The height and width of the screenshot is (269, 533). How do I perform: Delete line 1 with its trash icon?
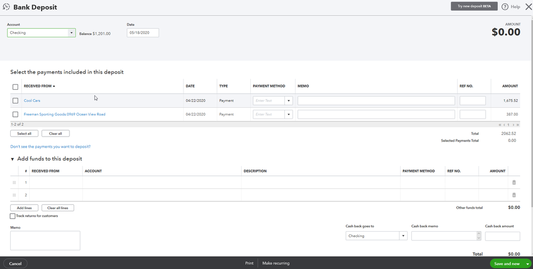pyautogui.click(x=514, y=183)
